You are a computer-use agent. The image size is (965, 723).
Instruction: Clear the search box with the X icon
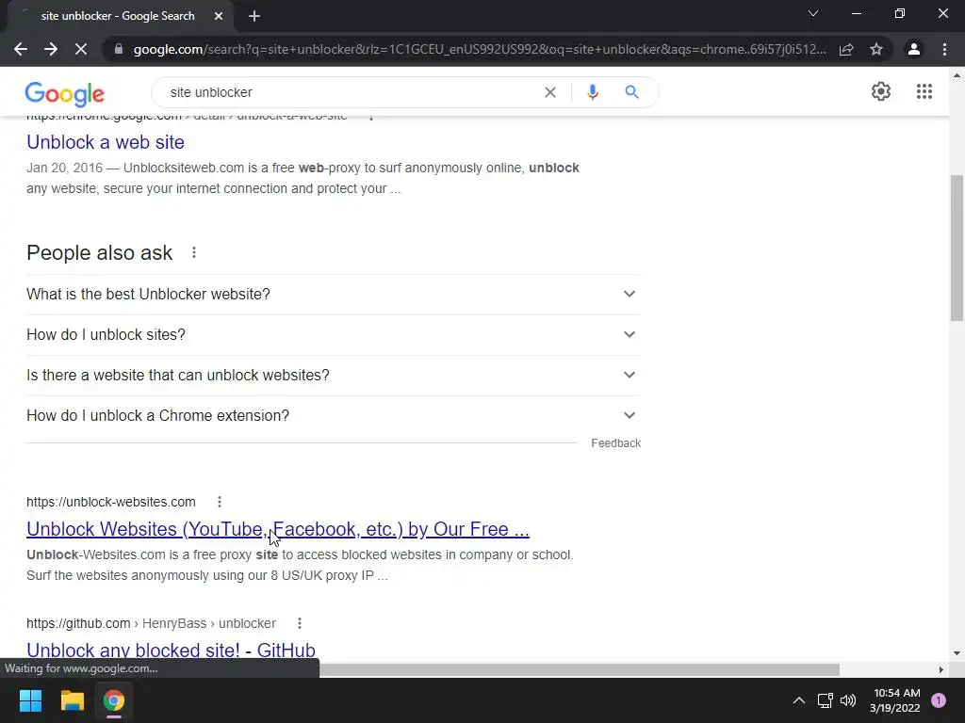pyautogui.click(x=550, y=92)
